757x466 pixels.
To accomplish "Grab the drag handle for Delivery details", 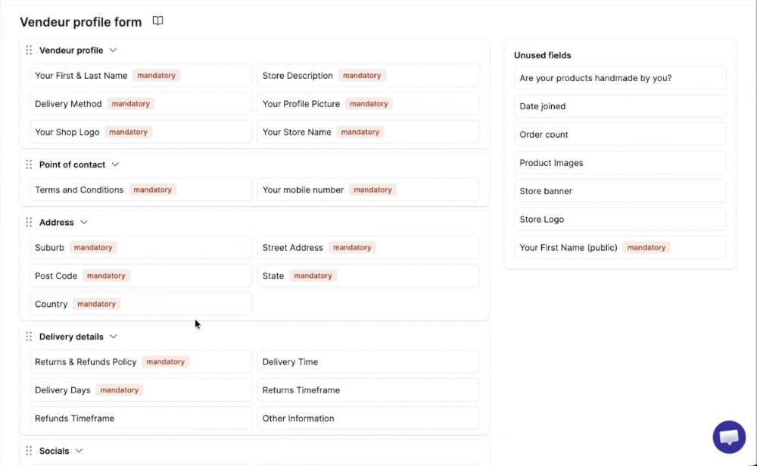I will tap(29, 336).
